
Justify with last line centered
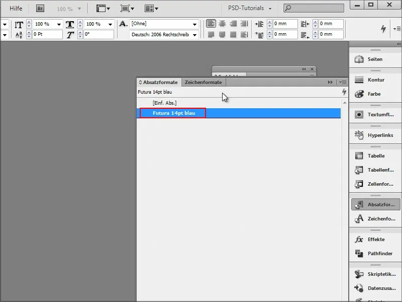pyautogui.click(x=222, y=34)
